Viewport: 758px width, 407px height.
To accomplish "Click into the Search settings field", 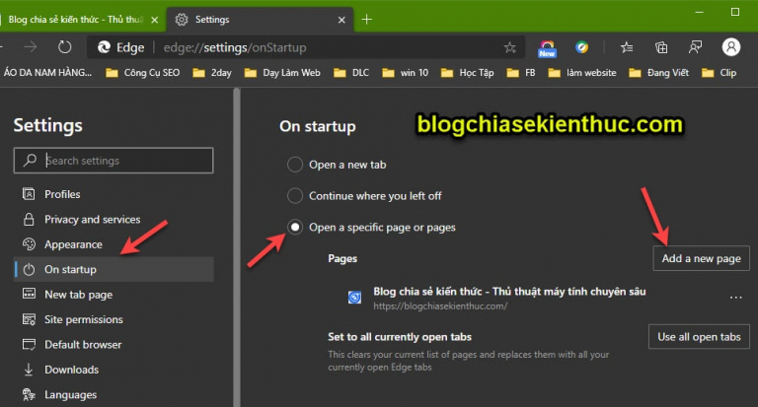I will point(114,161).
